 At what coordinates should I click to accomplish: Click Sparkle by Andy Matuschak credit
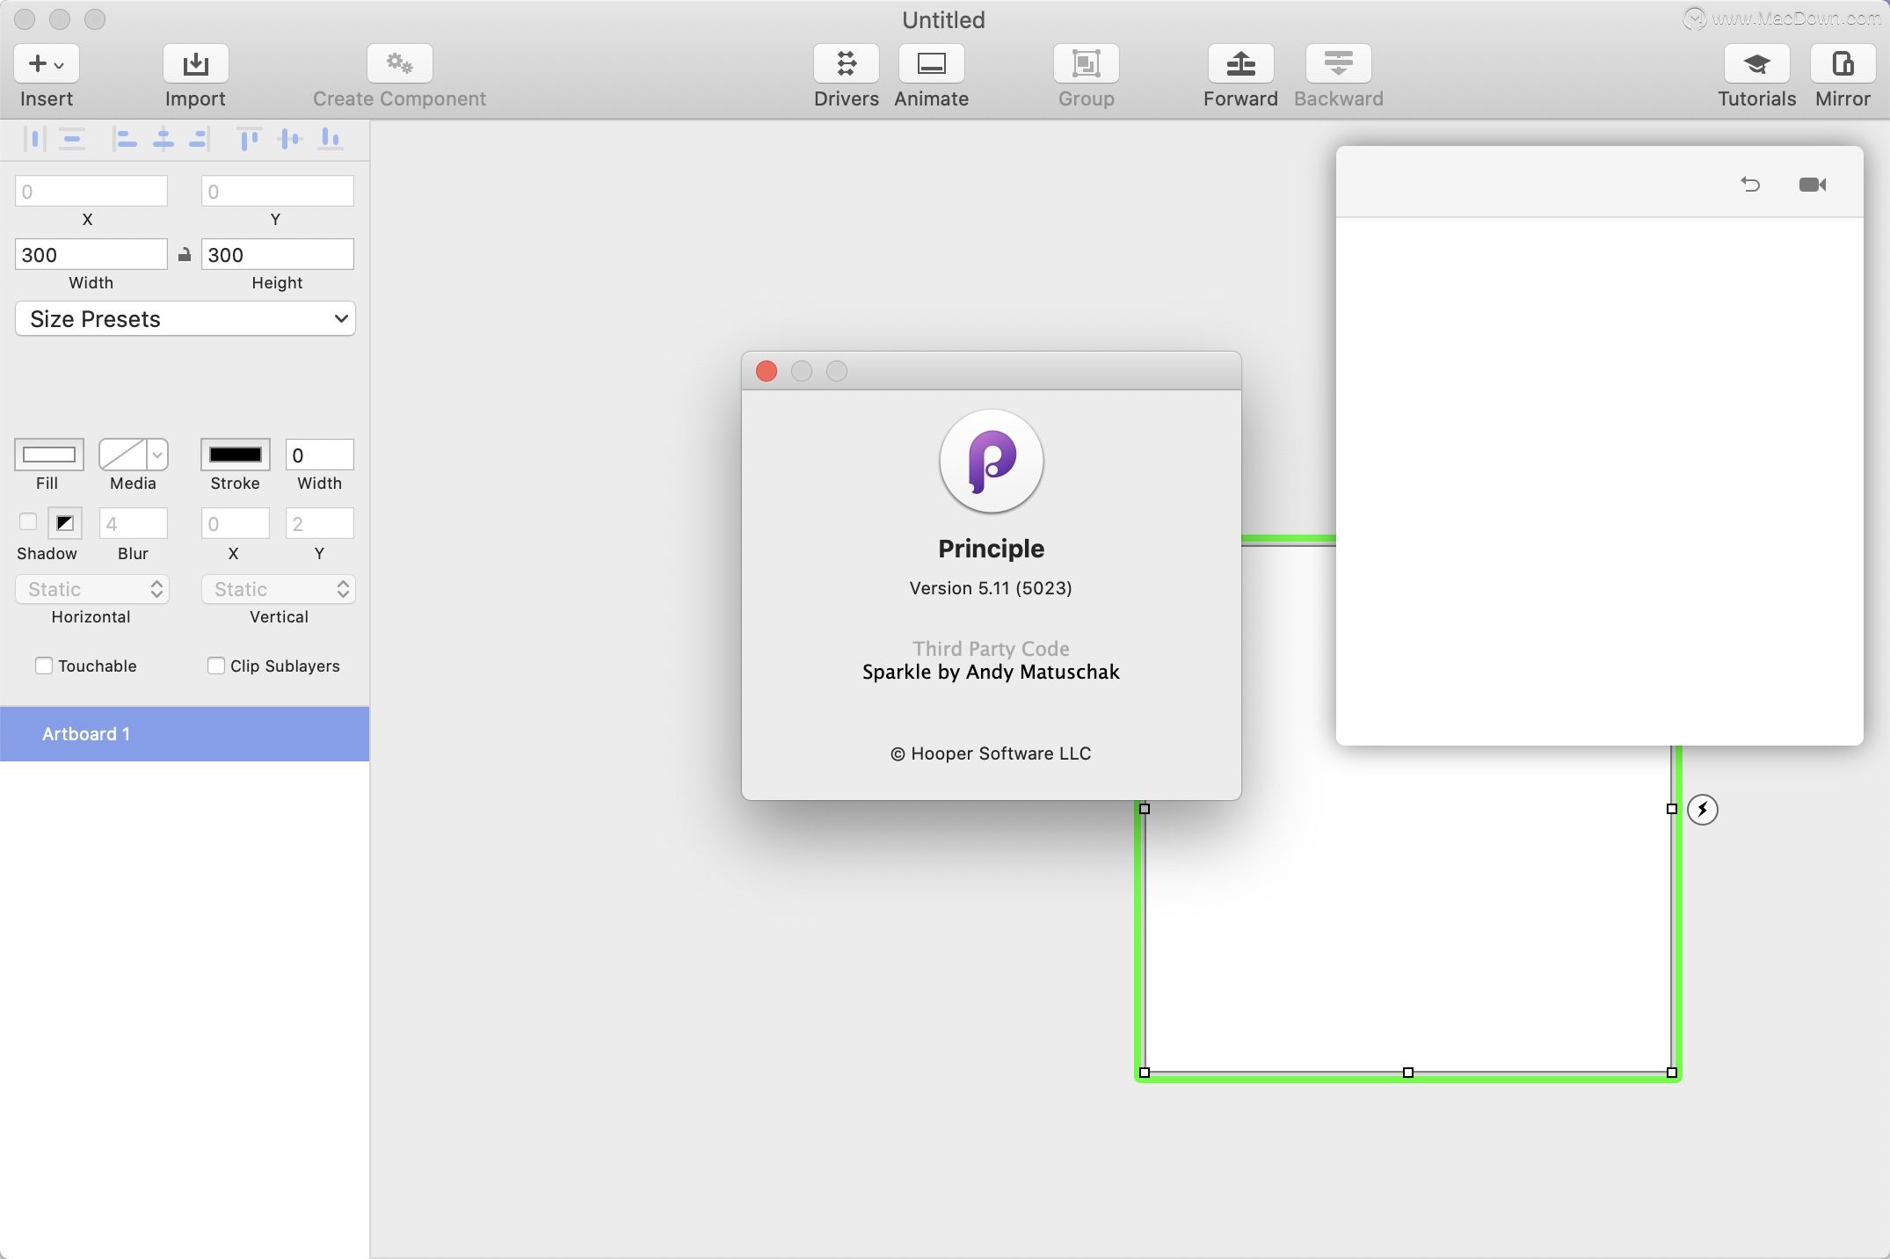991,672
